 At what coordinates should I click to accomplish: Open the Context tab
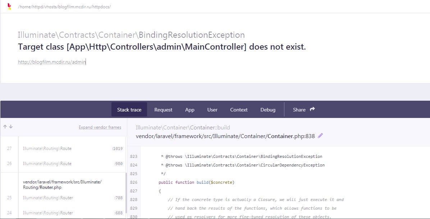click(239, 109)
